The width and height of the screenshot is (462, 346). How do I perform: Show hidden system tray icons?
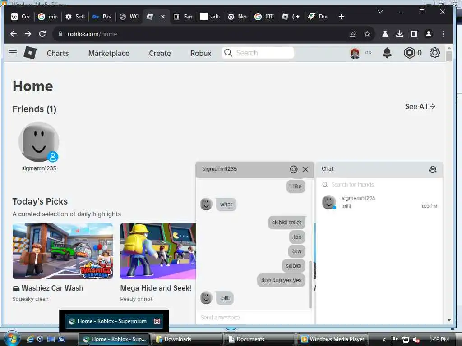(x=384, y=340)
